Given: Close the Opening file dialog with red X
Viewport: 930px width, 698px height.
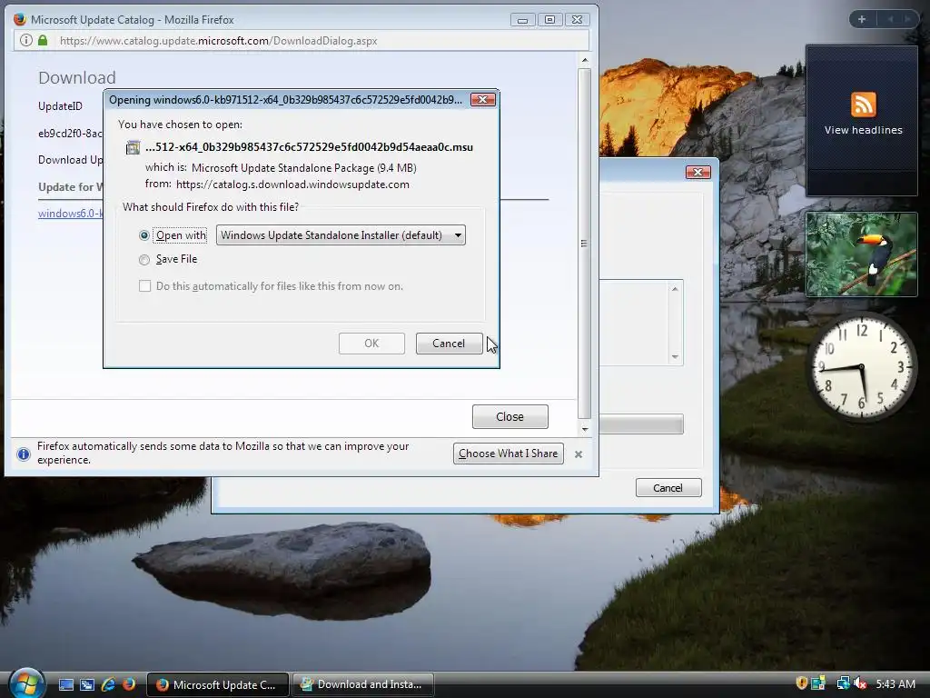Looking at the screenshot, I should point(483,100).
